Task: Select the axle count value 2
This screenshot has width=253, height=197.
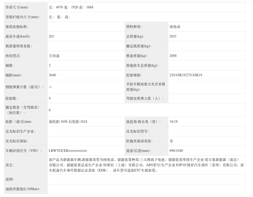Action: pyautogui.click(x=50, y=65)
